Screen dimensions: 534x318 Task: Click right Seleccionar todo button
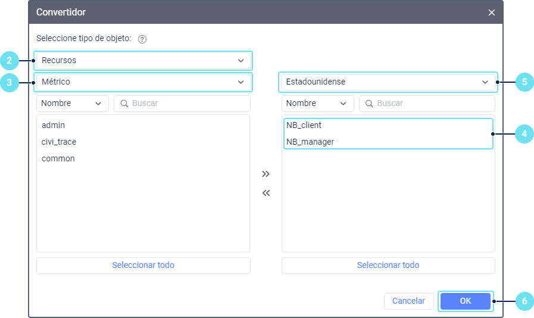(x=388, y=266)
